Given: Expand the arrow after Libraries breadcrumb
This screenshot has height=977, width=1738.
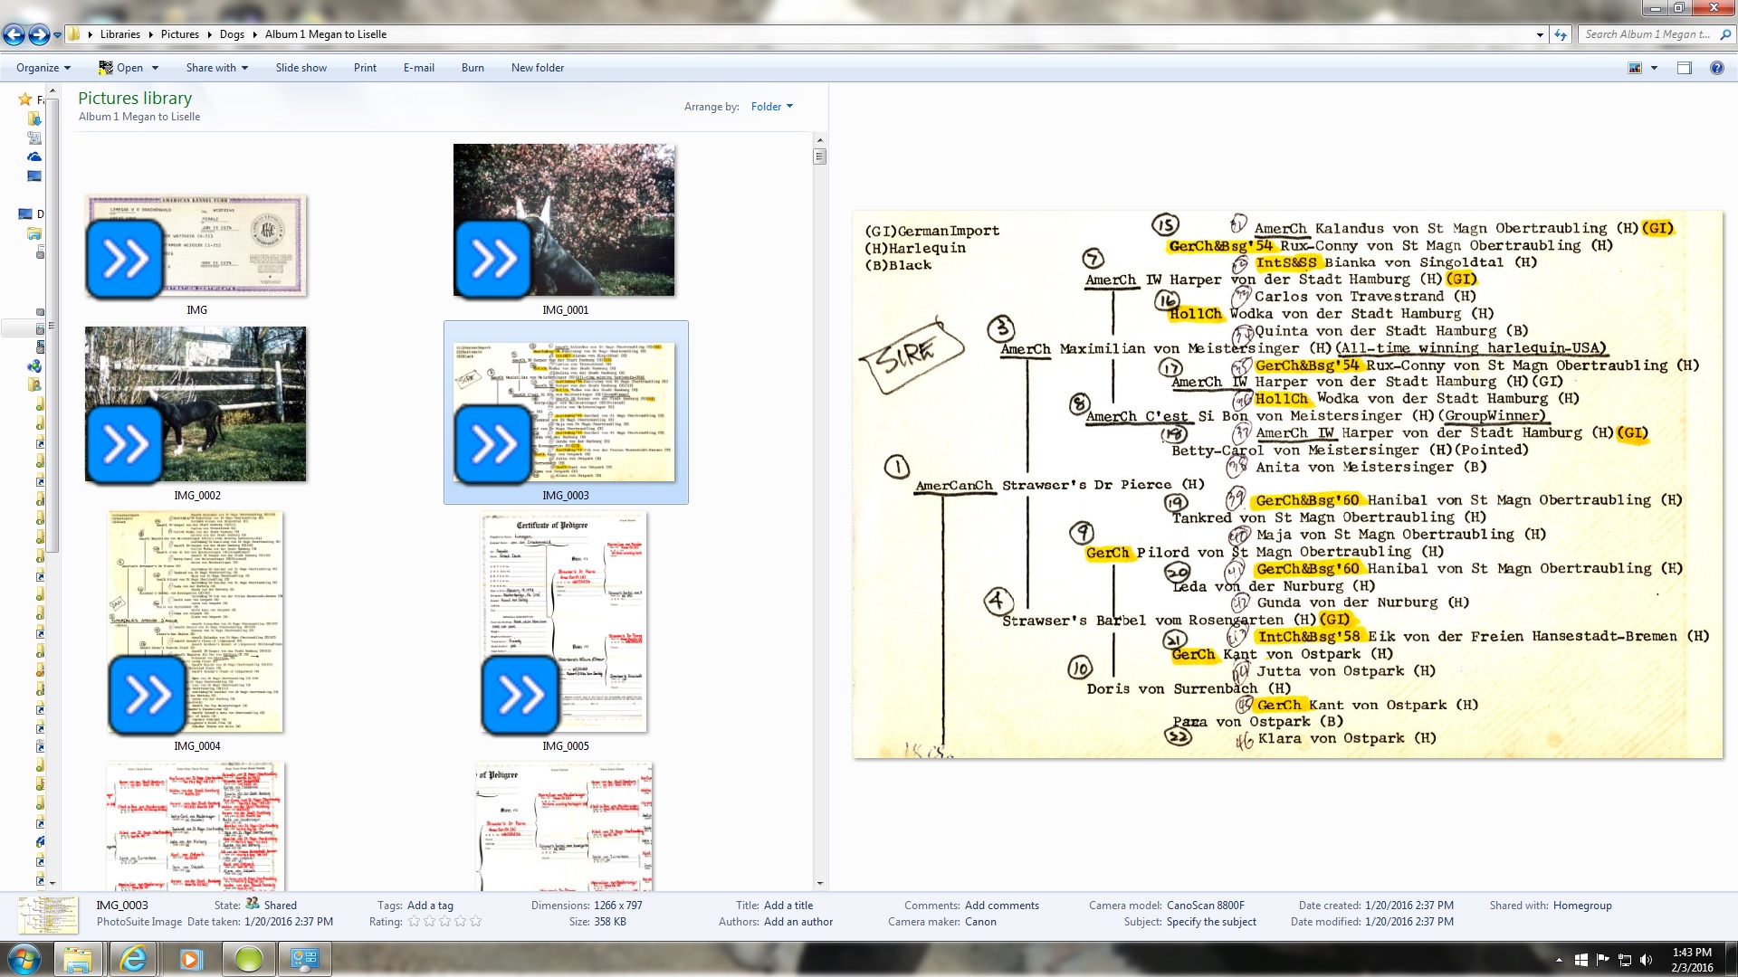Looking at the screenshot, I should tap(151, 34).
